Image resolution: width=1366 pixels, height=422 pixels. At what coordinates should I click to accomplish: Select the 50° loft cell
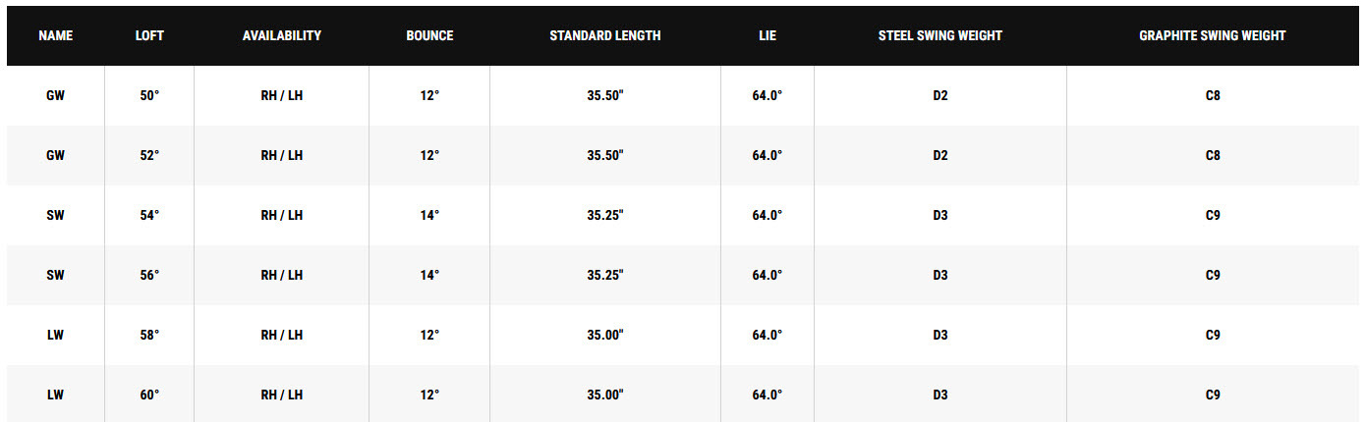click(149, 96)
